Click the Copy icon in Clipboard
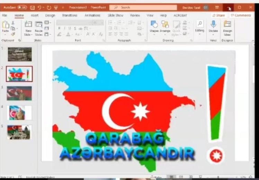 [13, 29]
